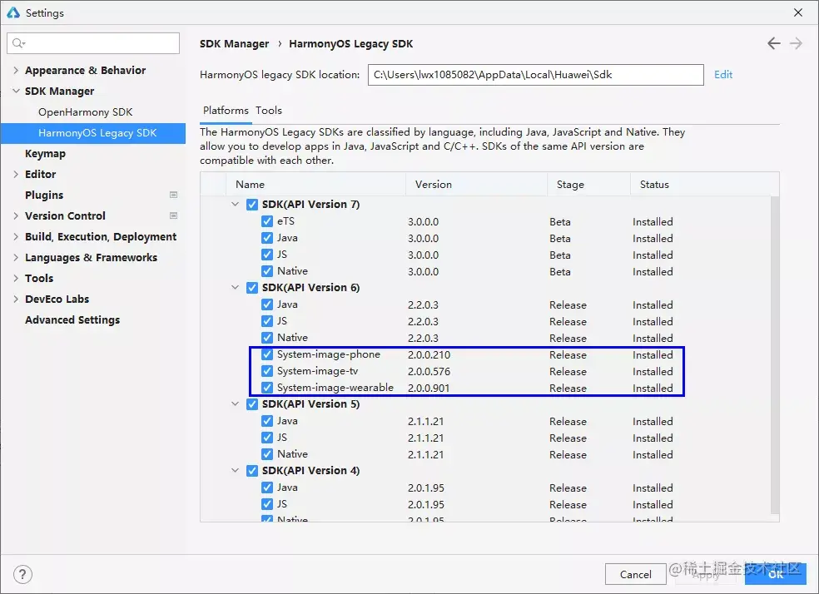The height and width of the screenshot is (594, 819).
Task: Collapse the SDK(API Version 7) group
Action: 235,204
